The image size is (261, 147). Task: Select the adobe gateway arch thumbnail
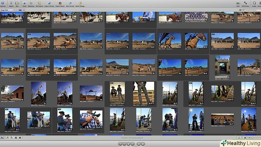[222, 65]
